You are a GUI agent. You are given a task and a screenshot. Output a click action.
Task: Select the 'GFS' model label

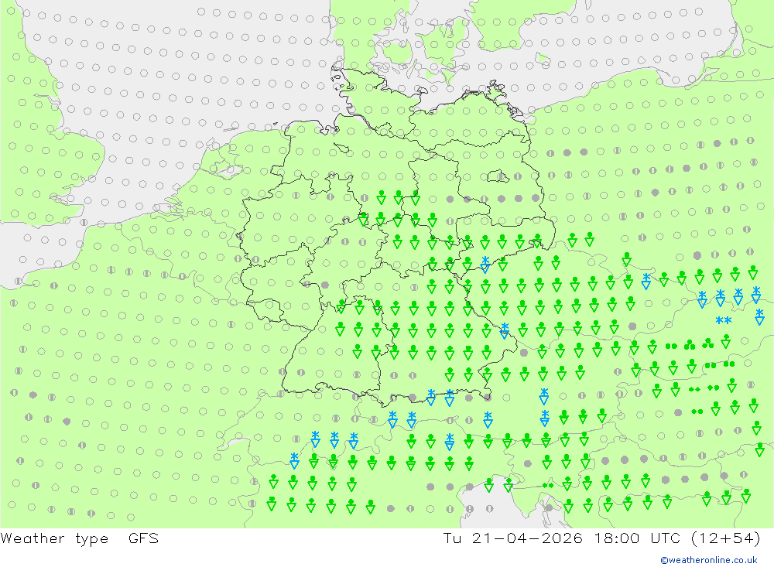[144, 538]
